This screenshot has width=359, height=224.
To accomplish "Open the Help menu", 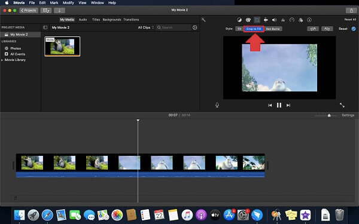I will click(x=112, y=3).
